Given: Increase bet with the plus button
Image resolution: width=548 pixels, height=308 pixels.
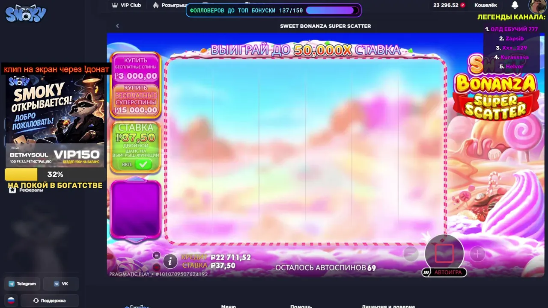Looking at the screenshot, I should pyautogui.click(x=477, y=254).
